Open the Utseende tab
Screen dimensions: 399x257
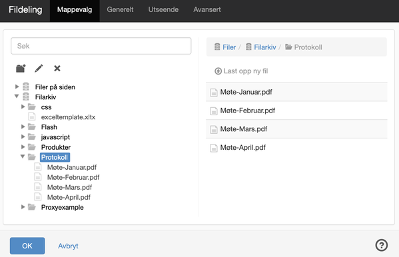point(163,10)
